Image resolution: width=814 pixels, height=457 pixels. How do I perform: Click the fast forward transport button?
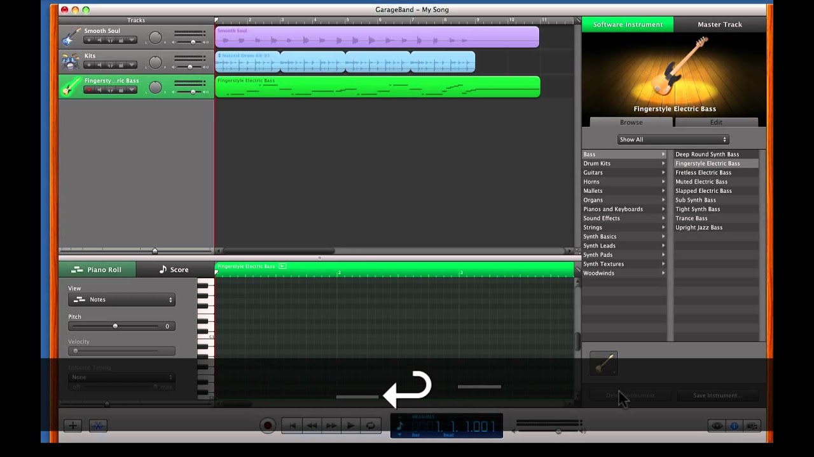[331, 426]
